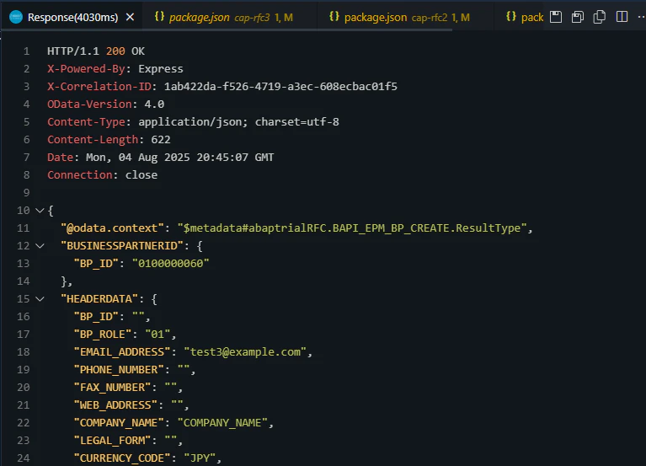Click the save response body icon
Image resolution: width=646 pixels, height=466 pixels.
(x=578, y=17)
